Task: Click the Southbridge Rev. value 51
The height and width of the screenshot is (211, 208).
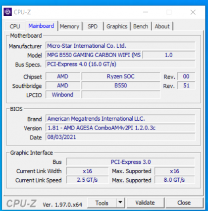Action: [x=186, y=85]
